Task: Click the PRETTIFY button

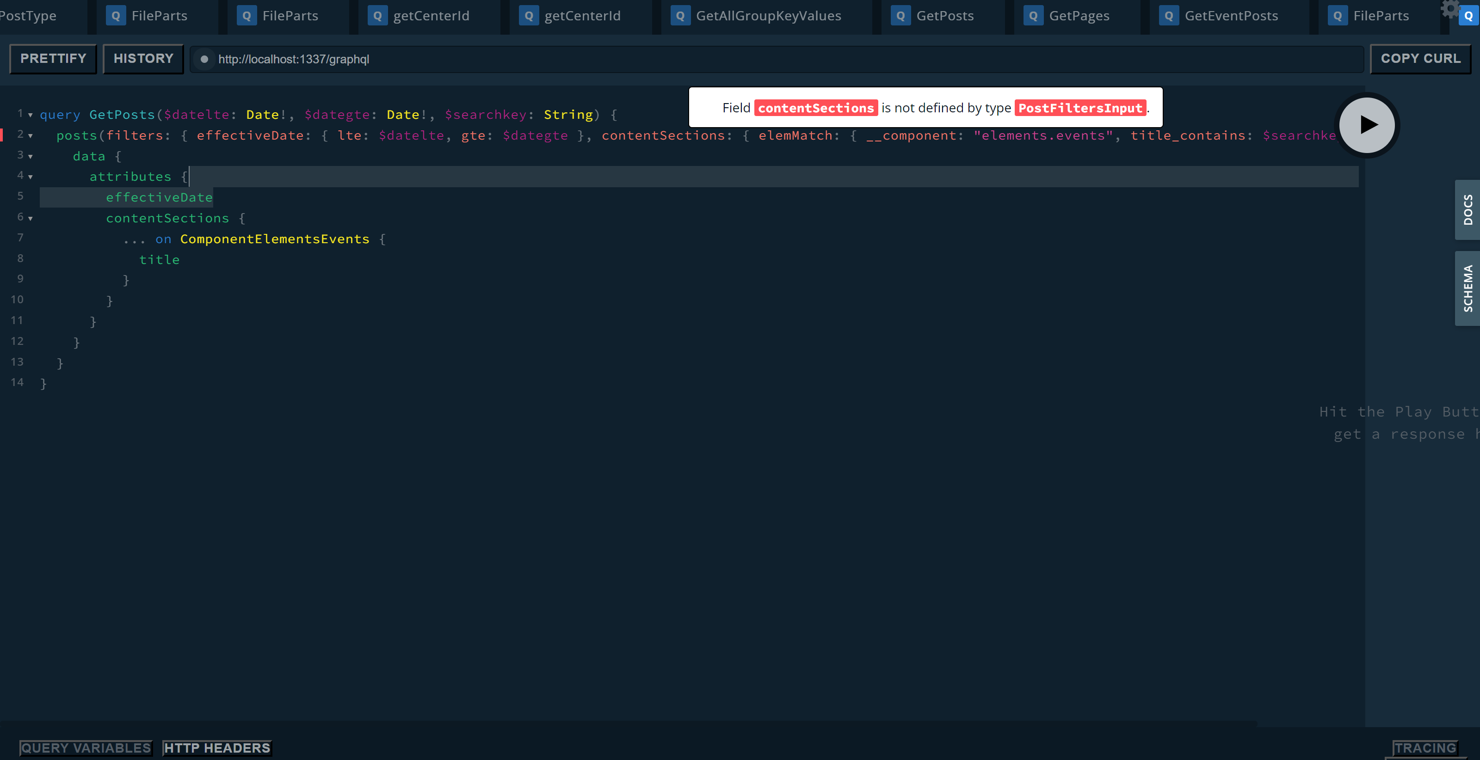Action: tap(54, 59)
